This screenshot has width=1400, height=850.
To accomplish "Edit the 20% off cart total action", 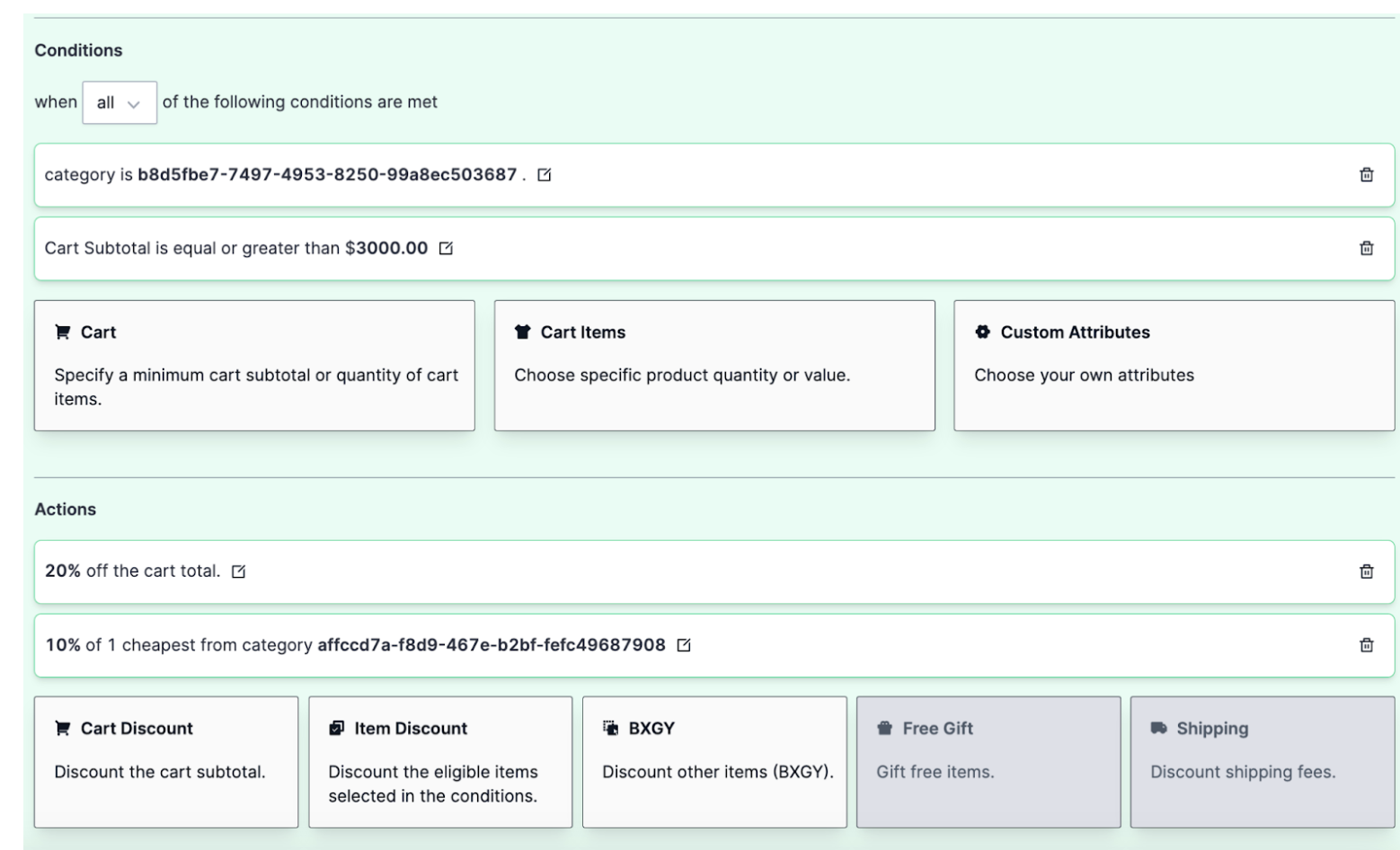I will coord(238,571).
